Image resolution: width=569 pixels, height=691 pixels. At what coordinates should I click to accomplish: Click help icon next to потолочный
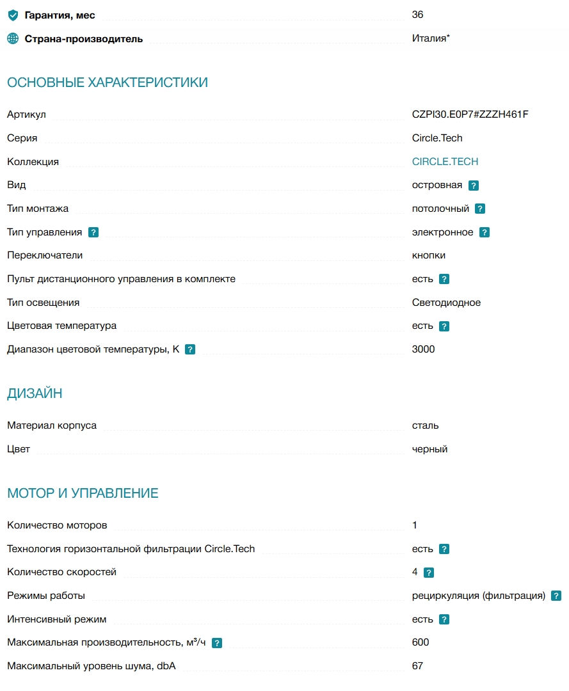(x=480, y=209)
